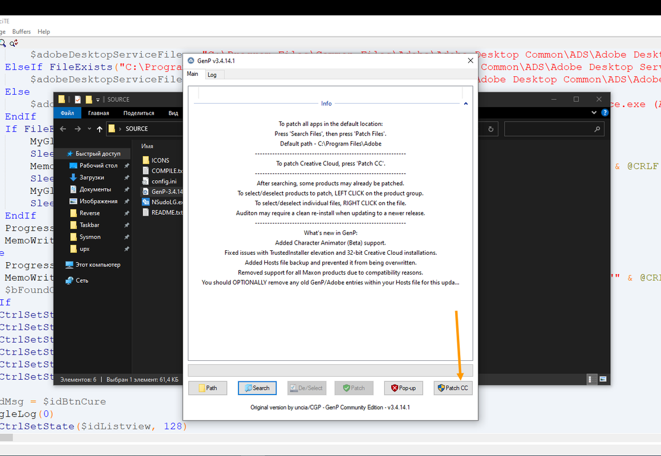Click the disabled Patch button in GenP
661x456 pixels.
354,388
